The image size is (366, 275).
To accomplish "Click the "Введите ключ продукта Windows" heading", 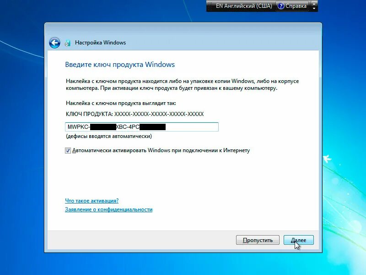I will pyautogui.click(x=120, y=65).
